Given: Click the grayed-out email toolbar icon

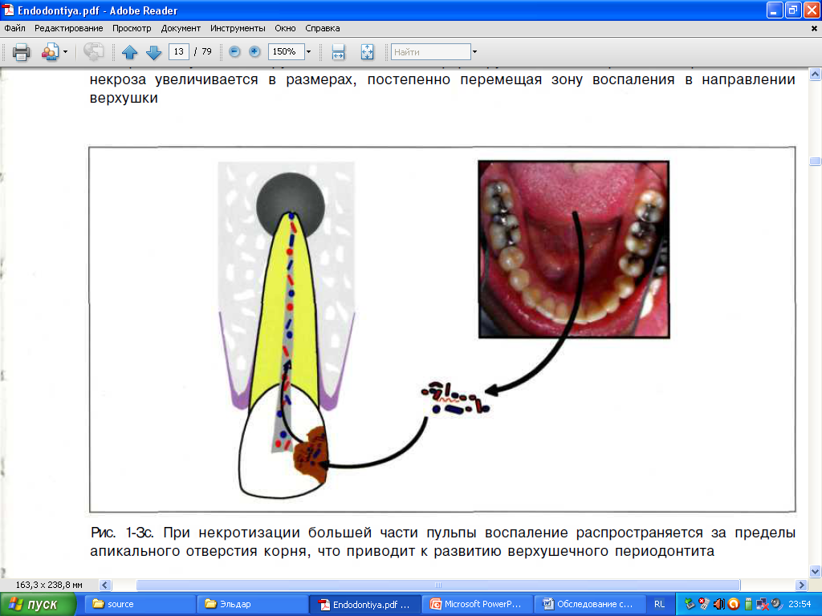Looking at the screenshot, I should (94, 52).
